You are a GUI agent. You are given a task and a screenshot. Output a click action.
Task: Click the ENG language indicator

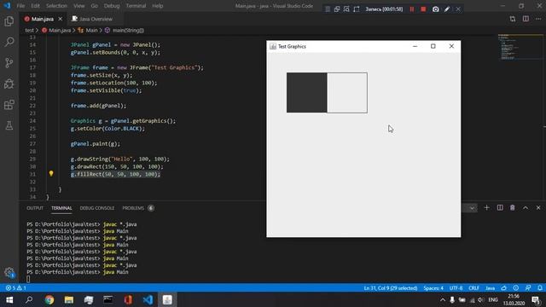point(493,299)
